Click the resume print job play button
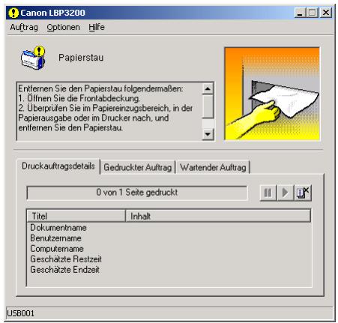 [285, 193]
